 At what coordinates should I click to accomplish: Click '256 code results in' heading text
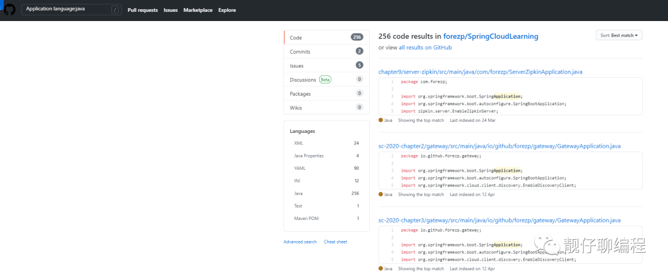(x=410, y=36)
